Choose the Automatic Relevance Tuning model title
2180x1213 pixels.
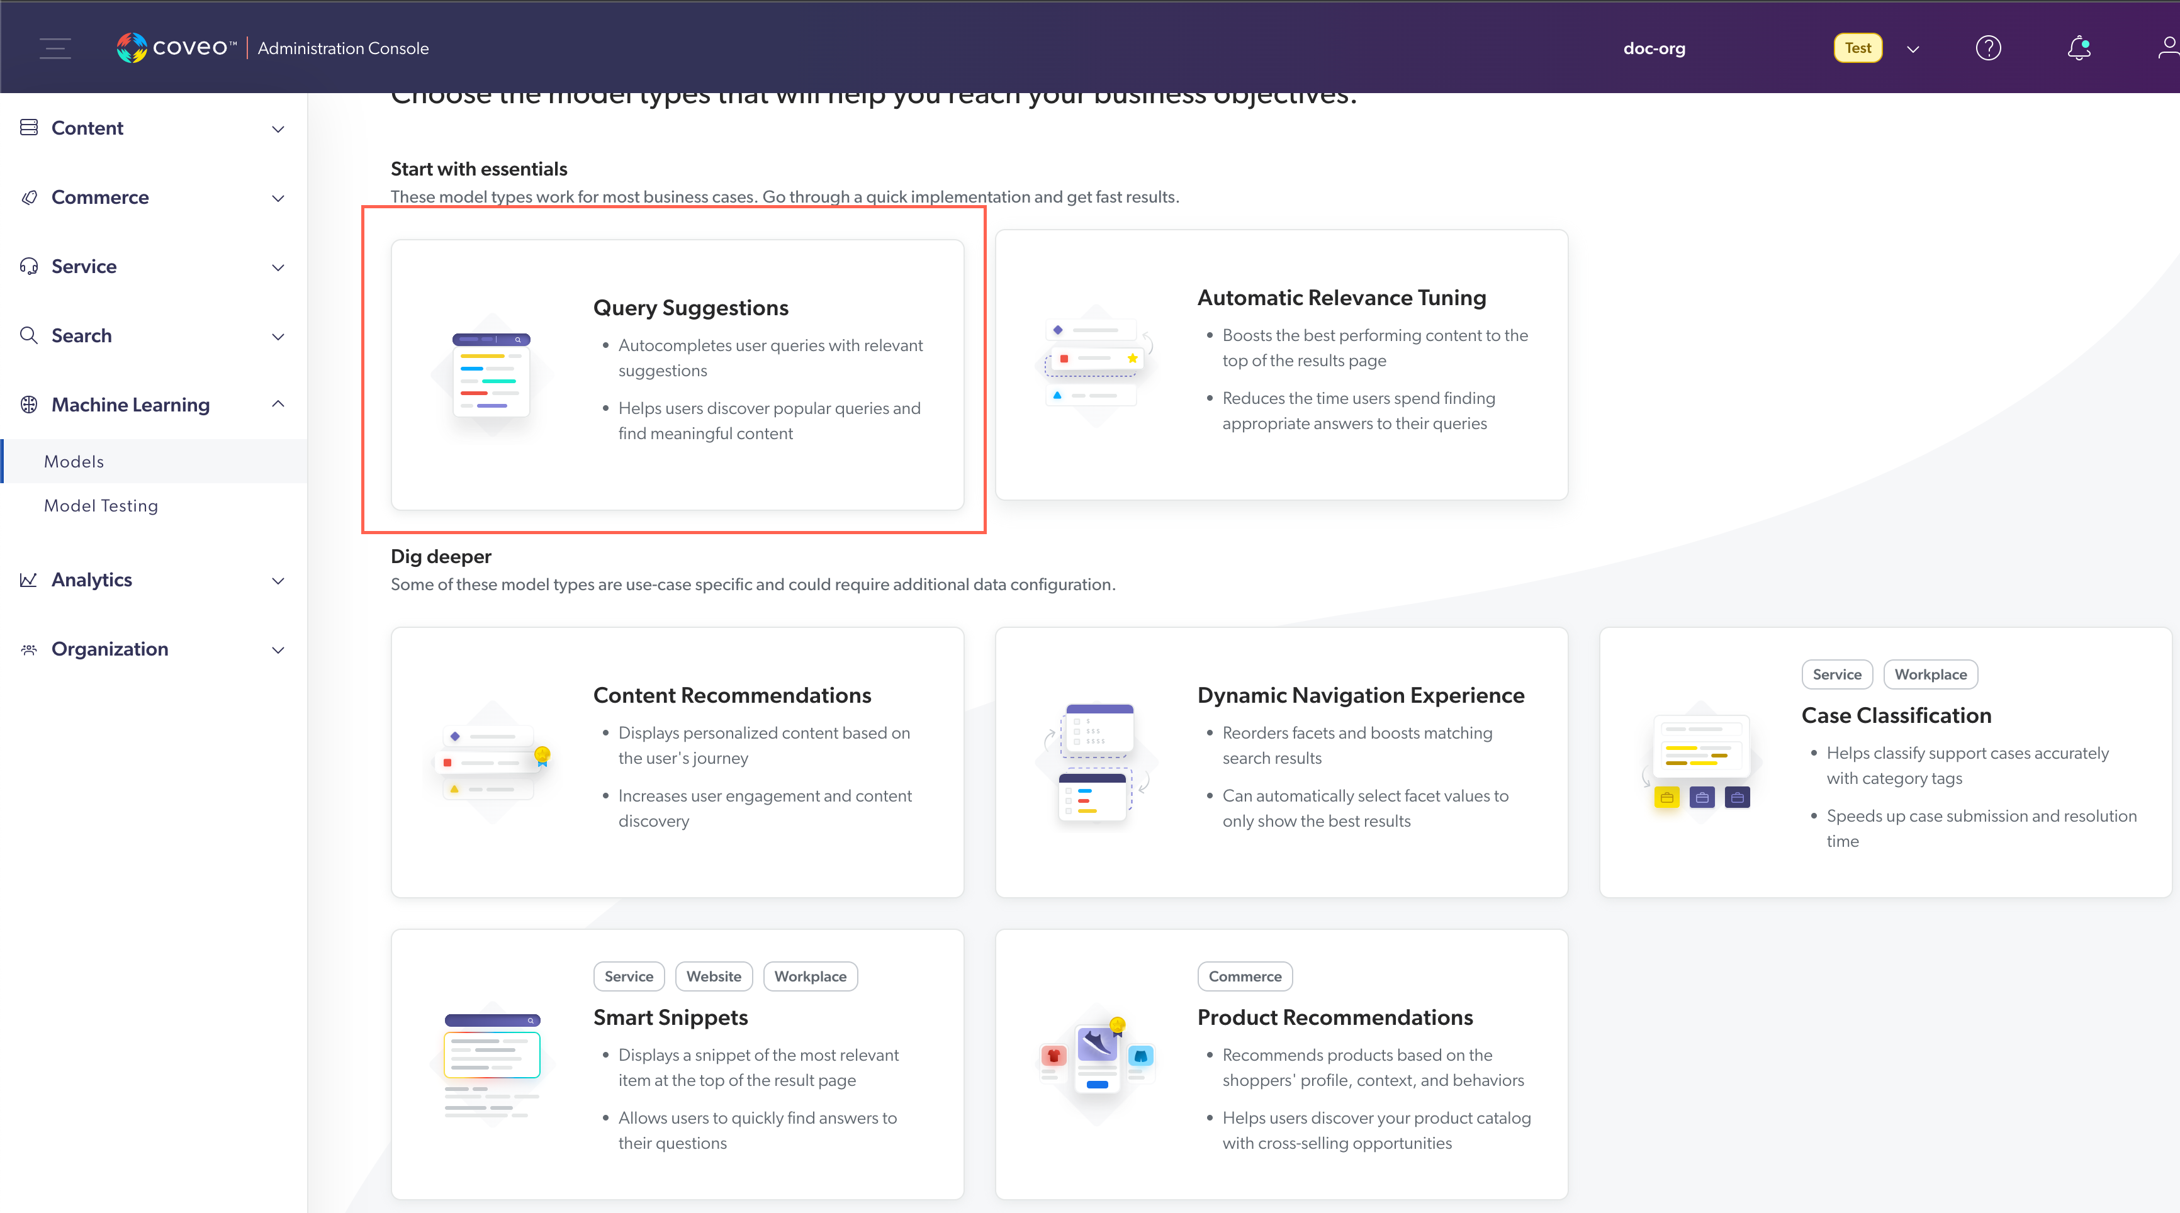(x=1341, y=297)
